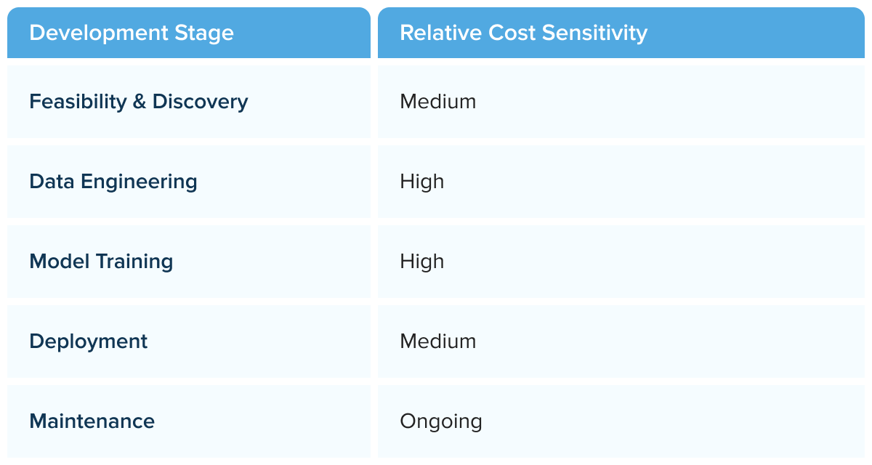
Task: Select the Feasibility & Discovery row label
Action: point(138,102)
